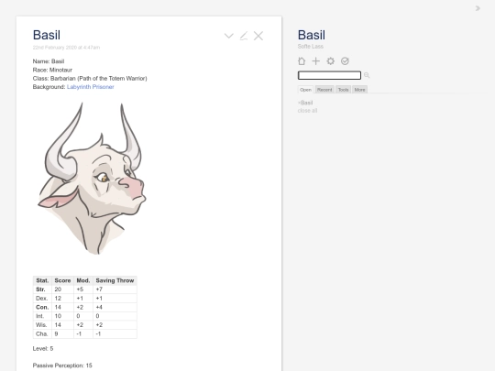Switch to the Tools tab
Image resolution: width=495 pixels, height=371 pixels.
(x=343, y=90)
